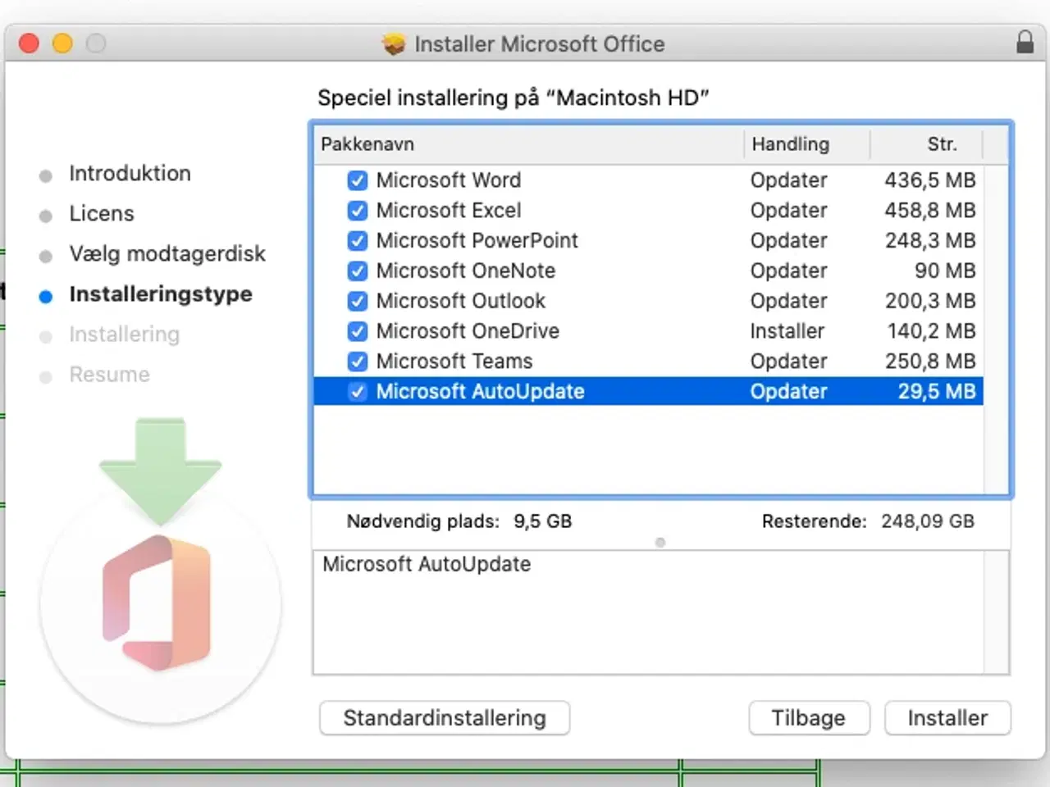Viewport: 1050px width, 787px height.
Task: Click the Resterende 248,09 GB label
Action: [x=868, y=521]
